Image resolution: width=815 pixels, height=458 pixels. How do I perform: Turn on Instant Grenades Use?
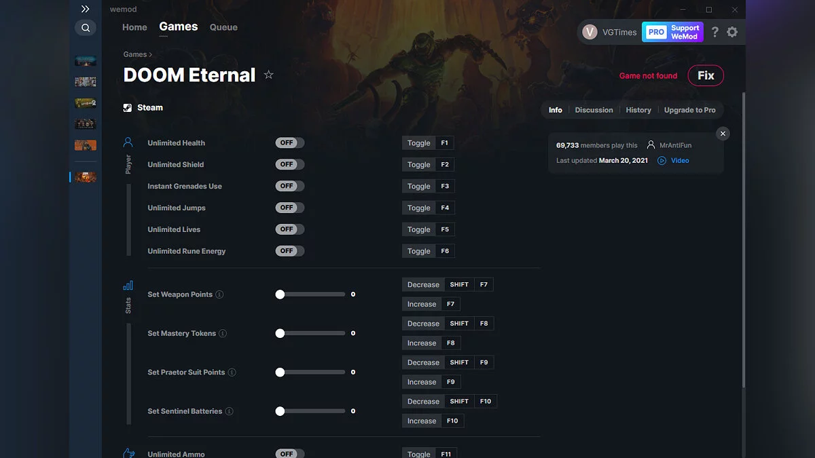click(289, 186)
